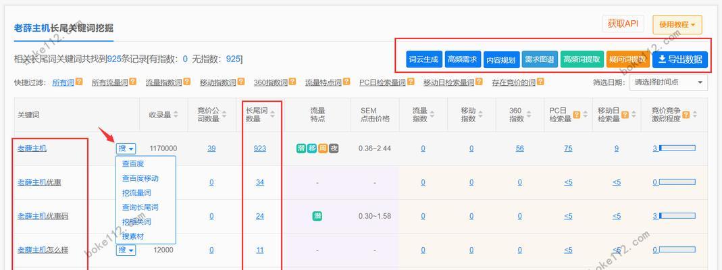
Task: Click the help icon beside 存在竞价的词 filter
Action: 540,82
